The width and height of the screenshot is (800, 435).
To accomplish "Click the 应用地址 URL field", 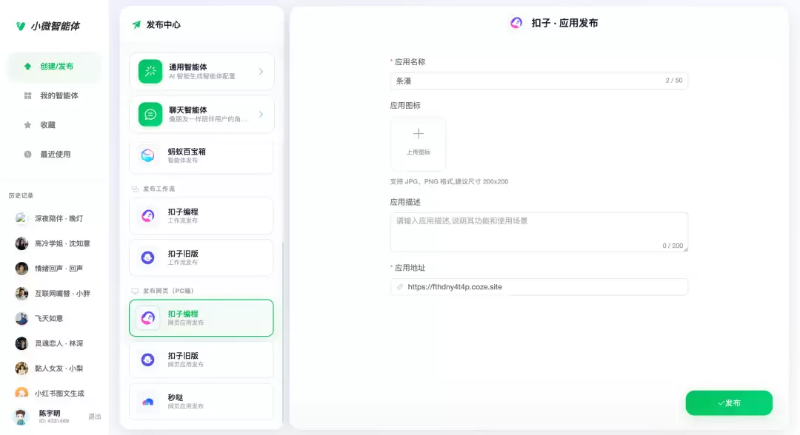I will tap(539, 287).
